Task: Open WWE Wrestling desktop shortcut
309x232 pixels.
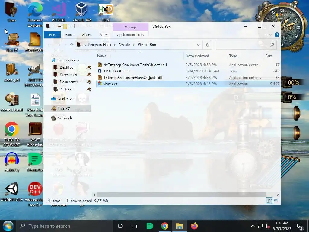Action: (35, 134)
